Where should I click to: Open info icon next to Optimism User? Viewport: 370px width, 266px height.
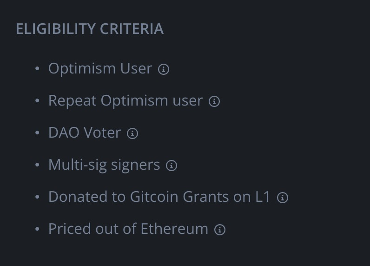coord(164,69)
